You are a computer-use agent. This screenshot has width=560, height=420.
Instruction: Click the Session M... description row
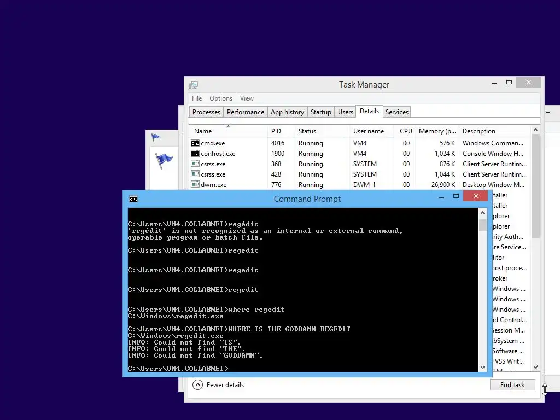pos(509,330)
